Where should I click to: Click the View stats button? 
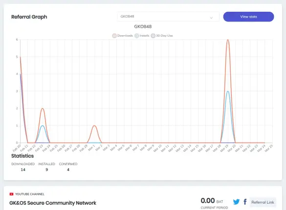248,17
